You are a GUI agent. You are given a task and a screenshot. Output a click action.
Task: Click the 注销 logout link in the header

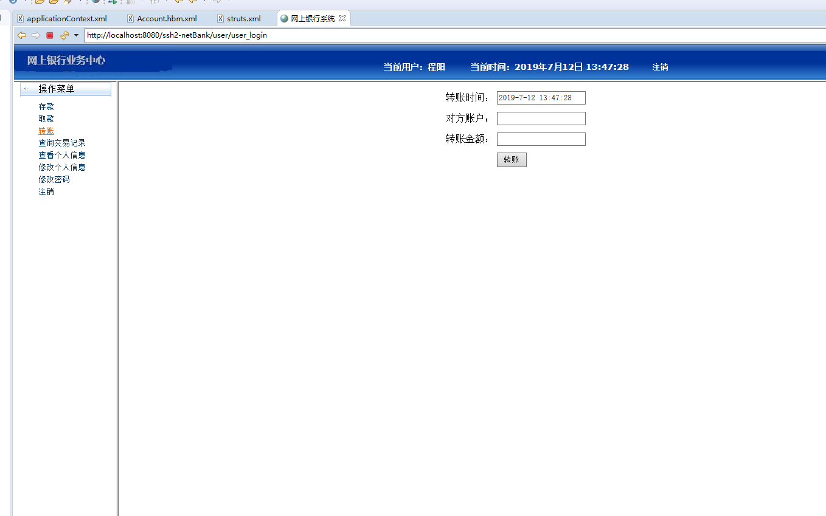(x=661, y=67)
